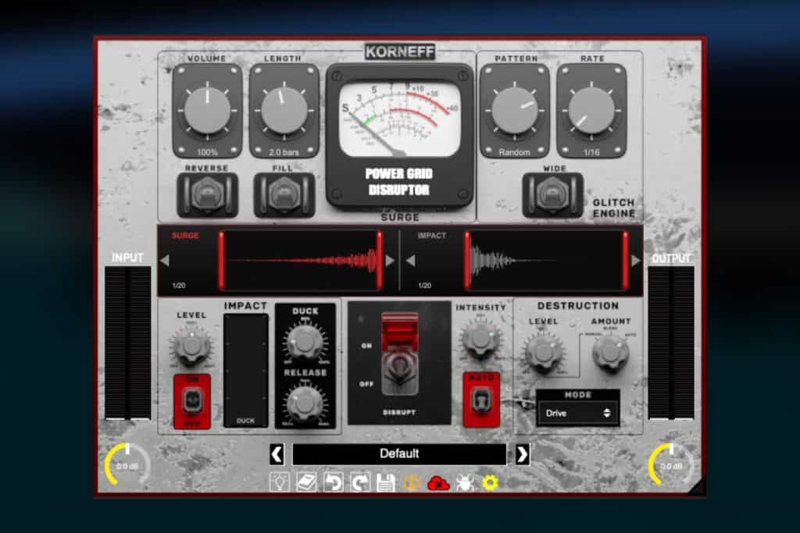Select previous Impact sample arrow

(x=411, y=261)
